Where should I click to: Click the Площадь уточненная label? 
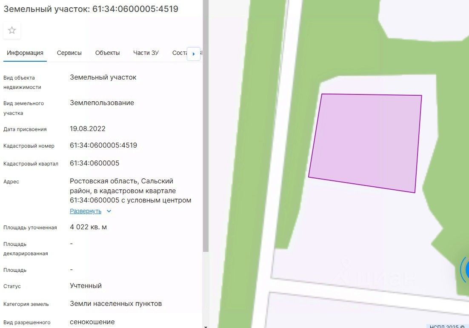[30, 228]
